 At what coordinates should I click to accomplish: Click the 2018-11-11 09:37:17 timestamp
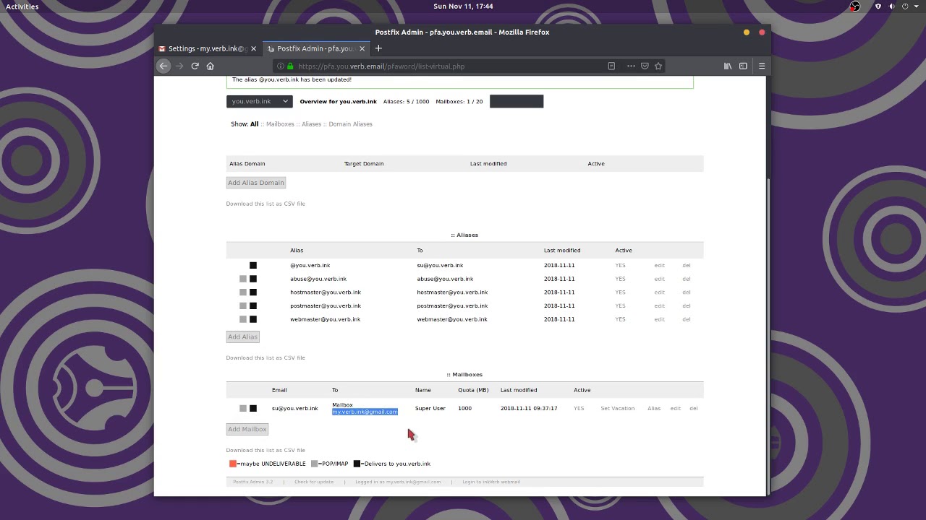(529, 408)
